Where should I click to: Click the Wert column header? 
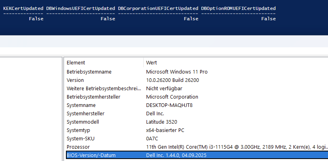pos(151,63)
